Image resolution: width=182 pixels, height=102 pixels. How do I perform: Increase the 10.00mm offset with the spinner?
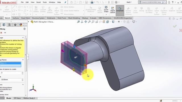[23, 79]
